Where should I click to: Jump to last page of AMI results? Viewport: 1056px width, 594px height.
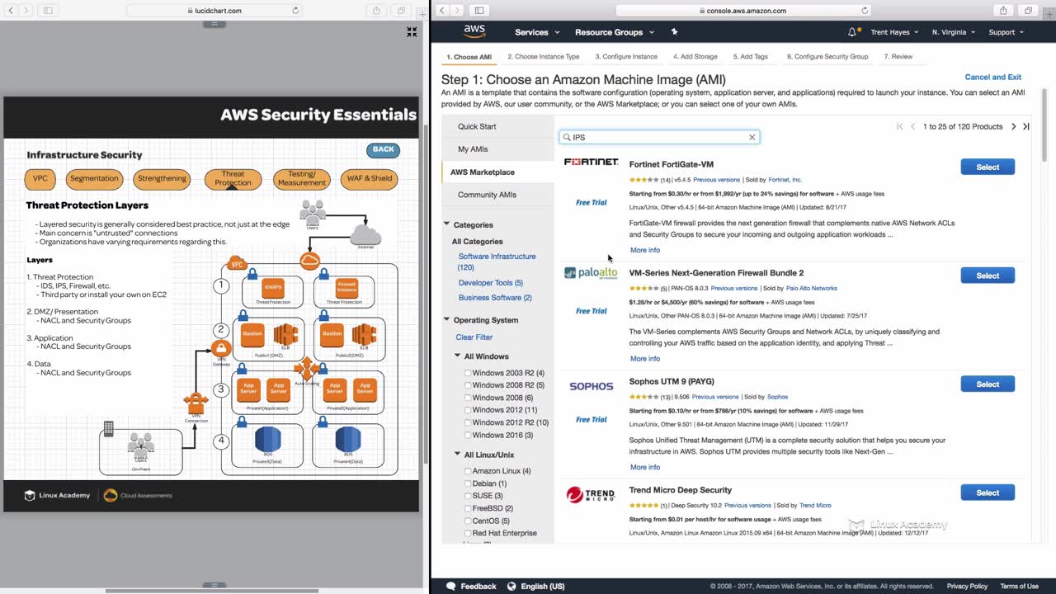coord(1026,126)
